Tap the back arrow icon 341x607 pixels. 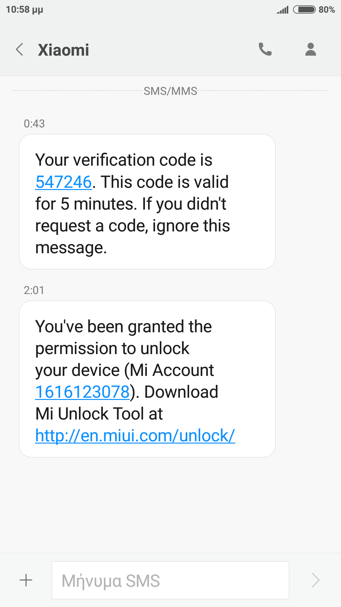tap(20, 50)
